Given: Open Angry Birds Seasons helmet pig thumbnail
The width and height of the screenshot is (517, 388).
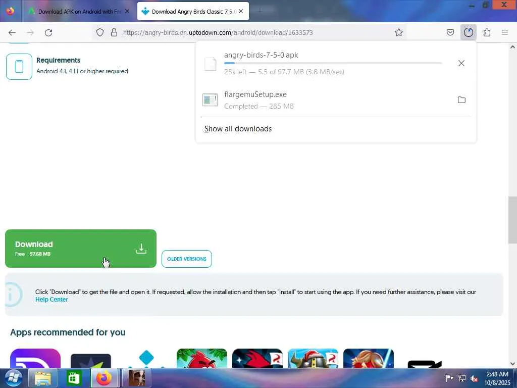Looking at the screenshot, I should [x=313, y=358].
